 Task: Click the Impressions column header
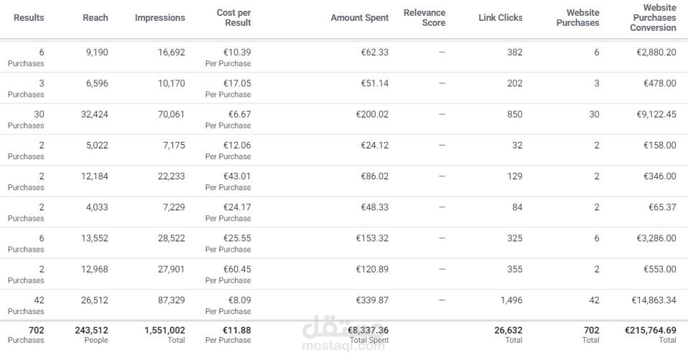[159, 18]
